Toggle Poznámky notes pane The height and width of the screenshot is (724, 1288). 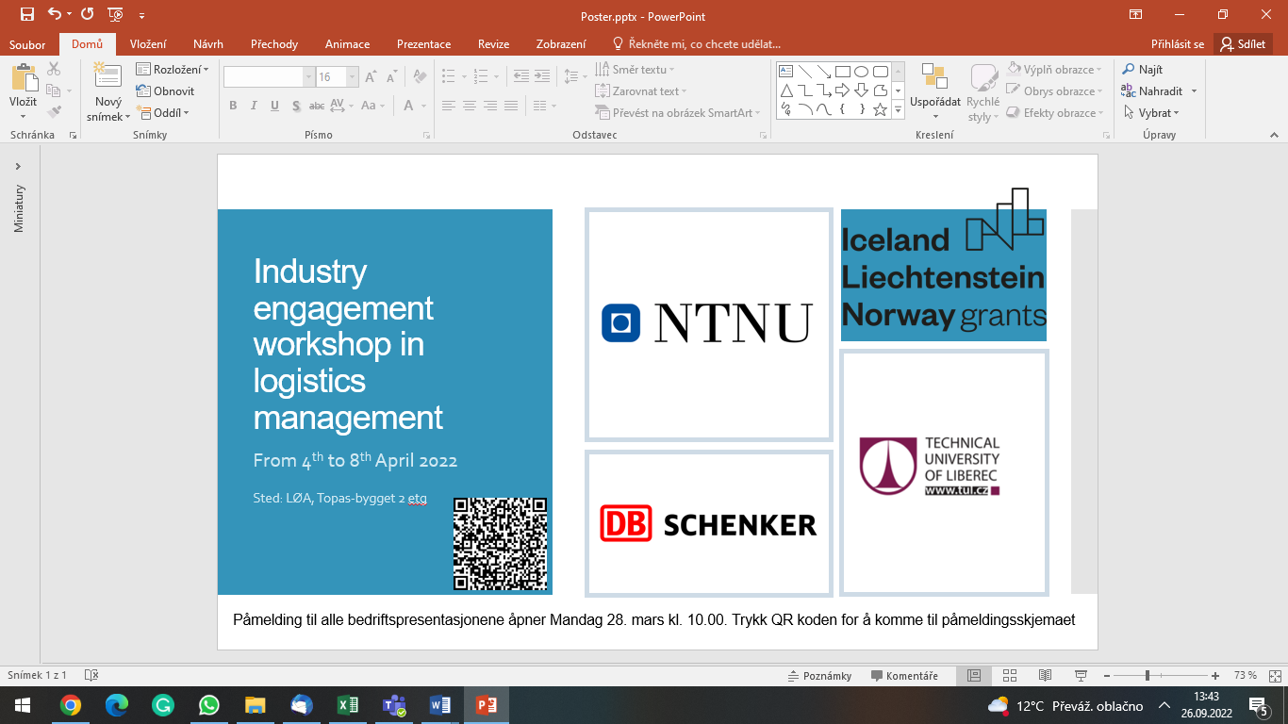click(x=820, y=676)
